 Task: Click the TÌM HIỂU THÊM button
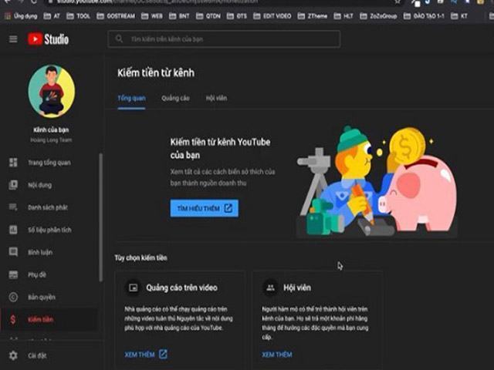tap(204, 208)
